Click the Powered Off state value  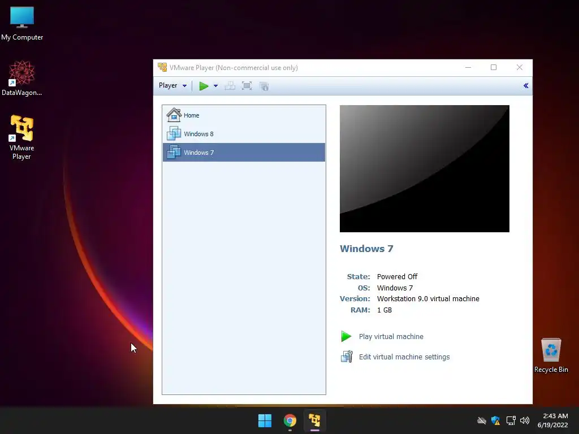click(x=397, y=277)
